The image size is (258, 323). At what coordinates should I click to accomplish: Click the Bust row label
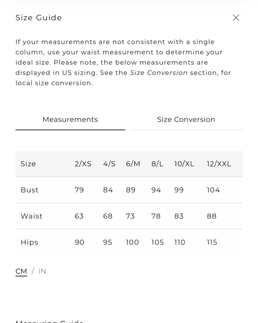click(x=30, y=190)
